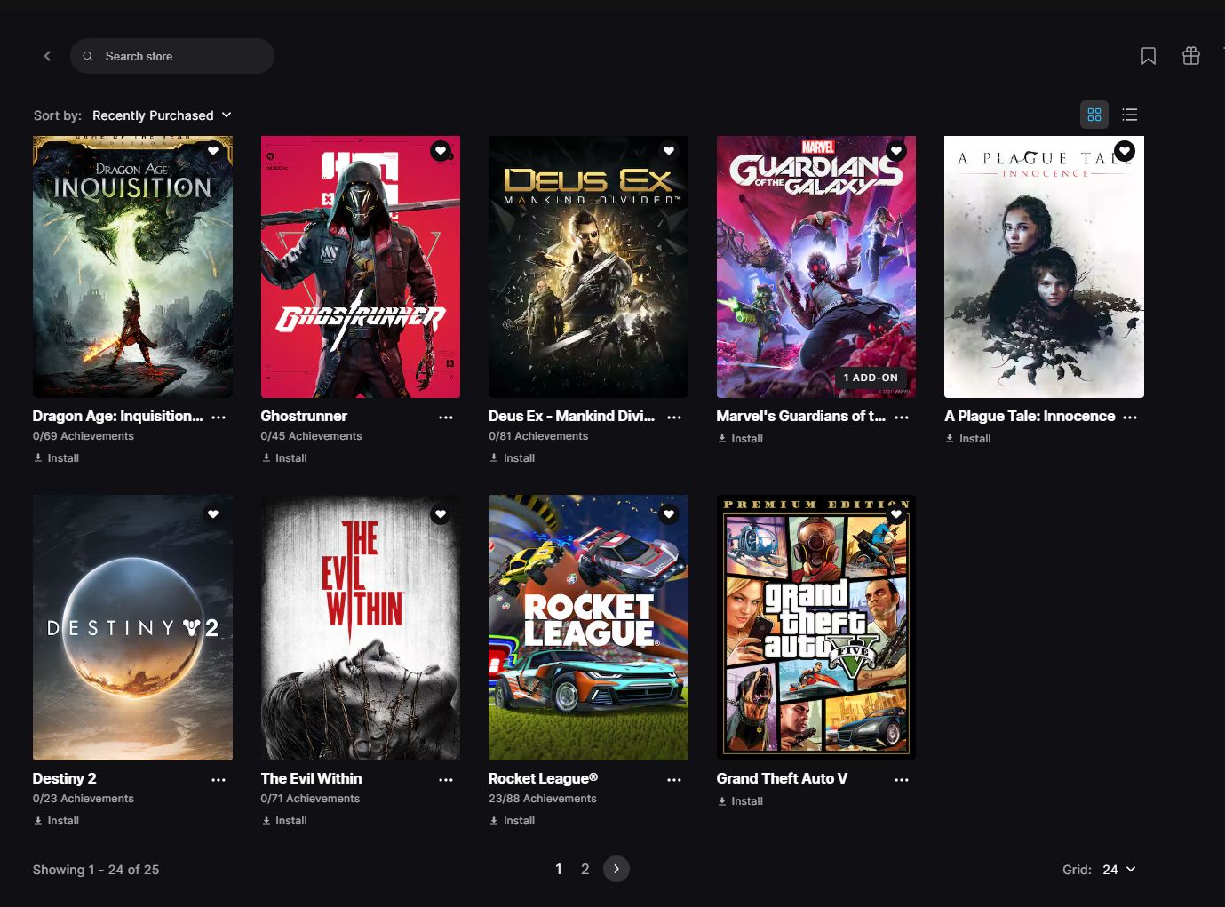Open The Evil Within cover art
1225x907 pixels.
(x=361, y=627)
